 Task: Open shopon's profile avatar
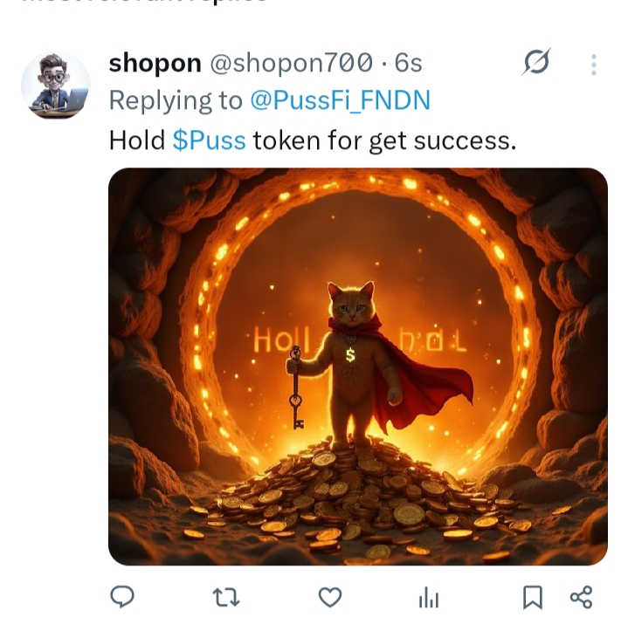(x=56, y=85)
